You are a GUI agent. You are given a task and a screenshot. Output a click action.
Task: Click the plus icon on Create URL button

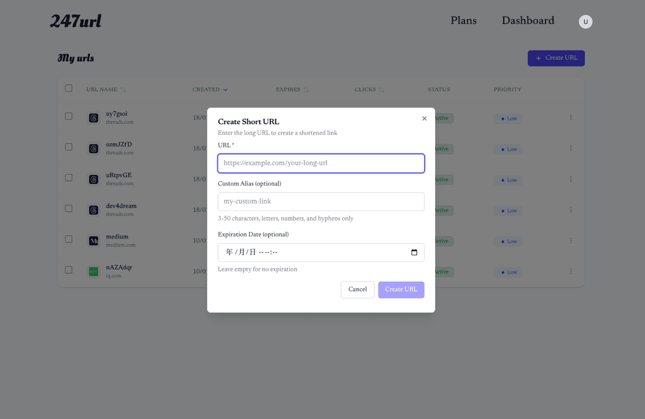click(x=538, y=58)
